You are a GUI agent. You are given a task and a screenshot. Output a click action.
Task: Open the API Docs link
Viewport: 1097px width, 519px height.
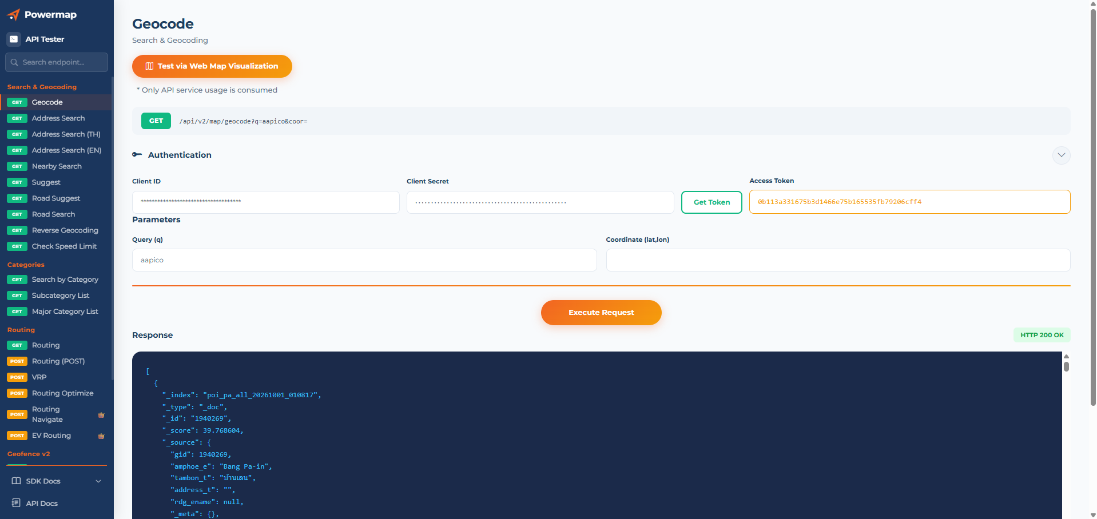click(42, 504)
